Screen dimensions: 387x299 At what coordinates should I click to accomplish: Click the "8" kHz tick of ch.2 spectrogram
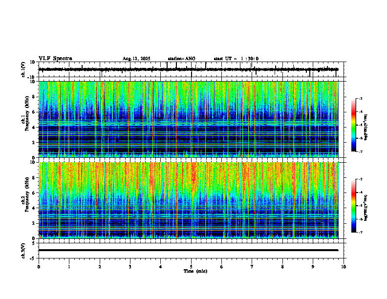tap(34, 178)
